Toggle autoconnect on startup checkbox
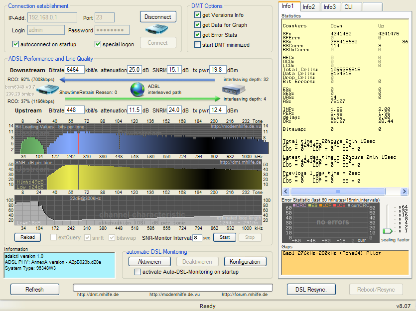 (15, 44)
